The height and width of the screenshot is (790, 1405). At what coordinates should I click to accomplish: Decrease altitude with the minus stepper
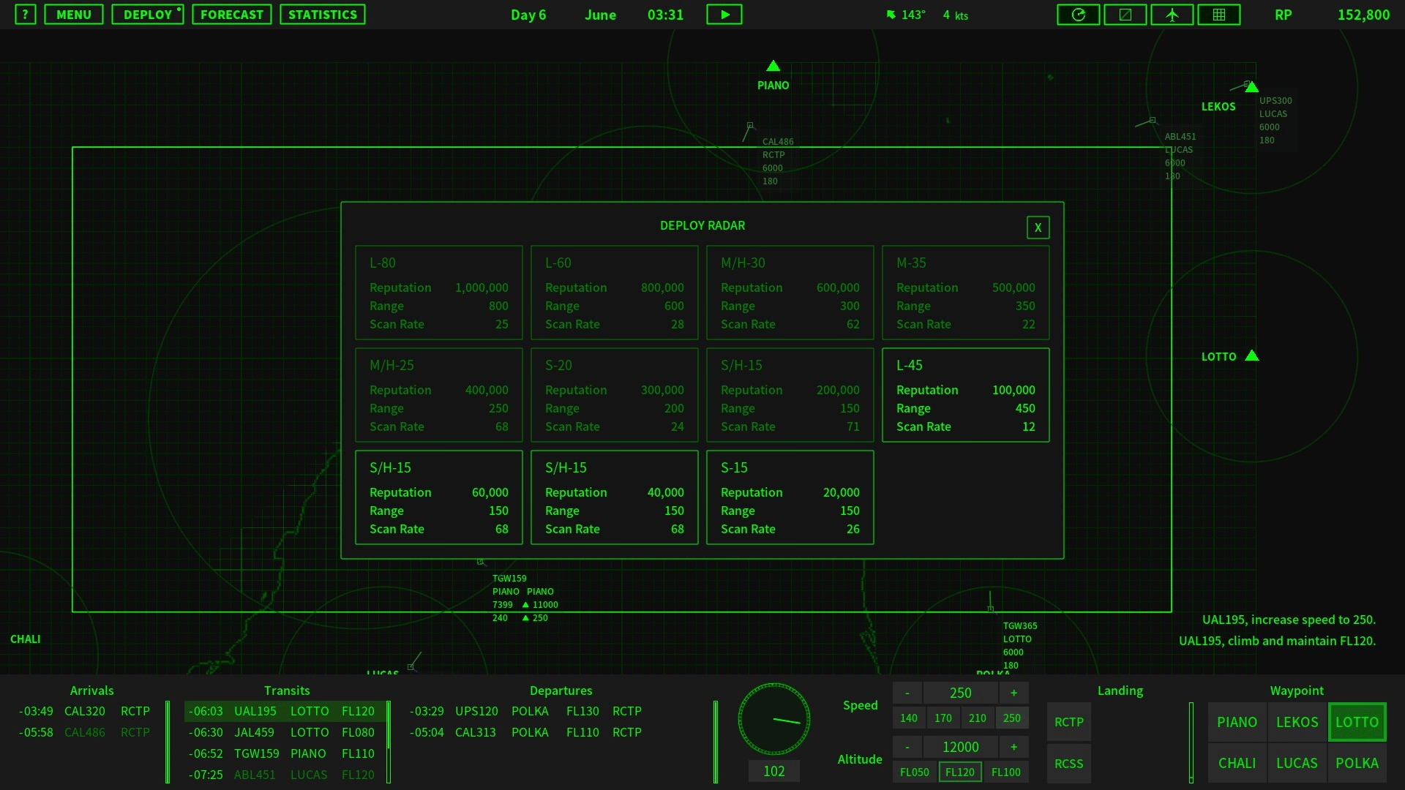[x=907, y=747]
